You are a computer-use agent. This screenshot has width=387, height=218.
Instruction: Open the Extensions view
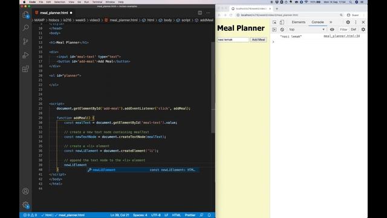coord(25,69)
